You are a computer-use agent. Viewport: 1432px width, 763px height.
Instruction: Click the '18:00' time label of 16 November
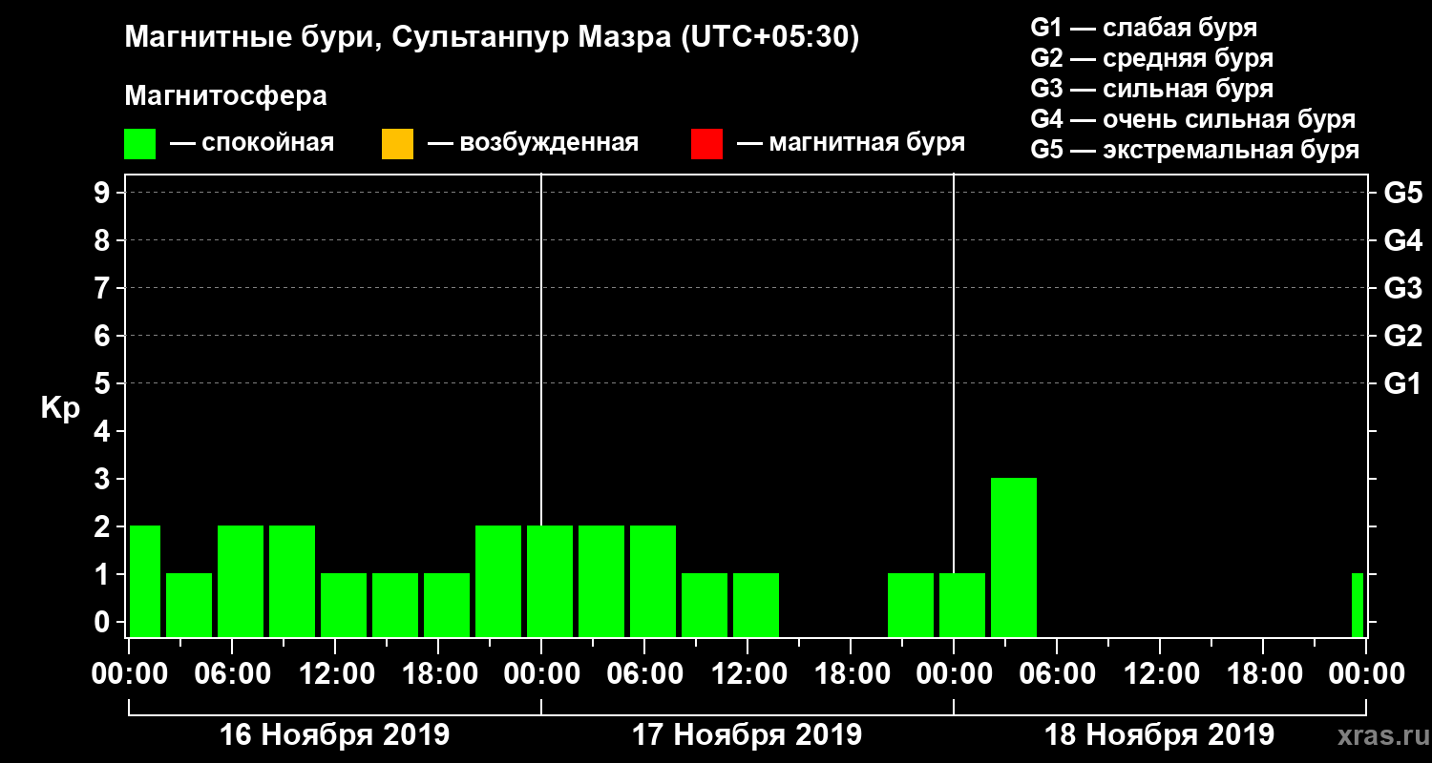click(438, 673)
